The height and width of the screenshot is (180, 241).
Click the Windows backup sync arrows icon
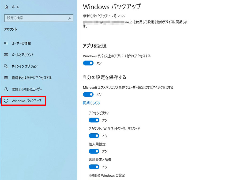point(6,101)
